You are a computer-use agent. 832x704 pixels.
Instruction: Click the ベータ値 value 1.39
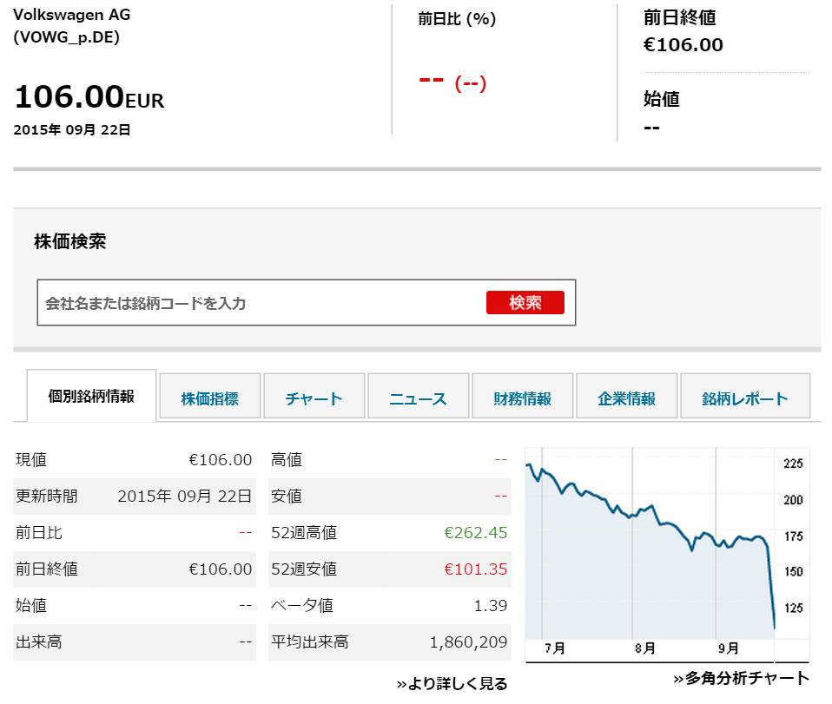tap(491, 605)
